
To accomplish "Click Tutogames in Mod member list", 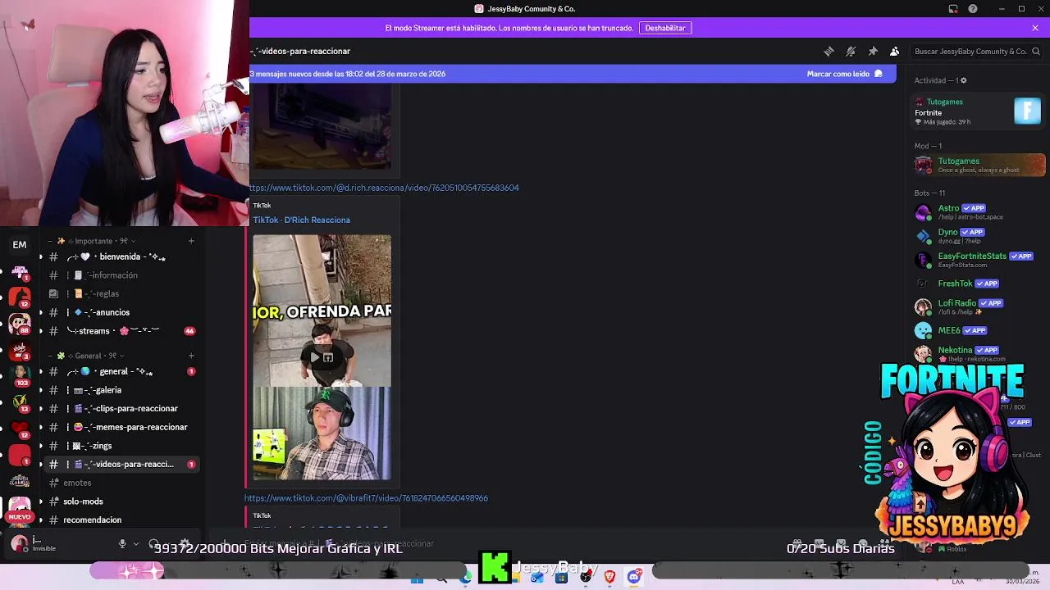I will pos(979,165).
